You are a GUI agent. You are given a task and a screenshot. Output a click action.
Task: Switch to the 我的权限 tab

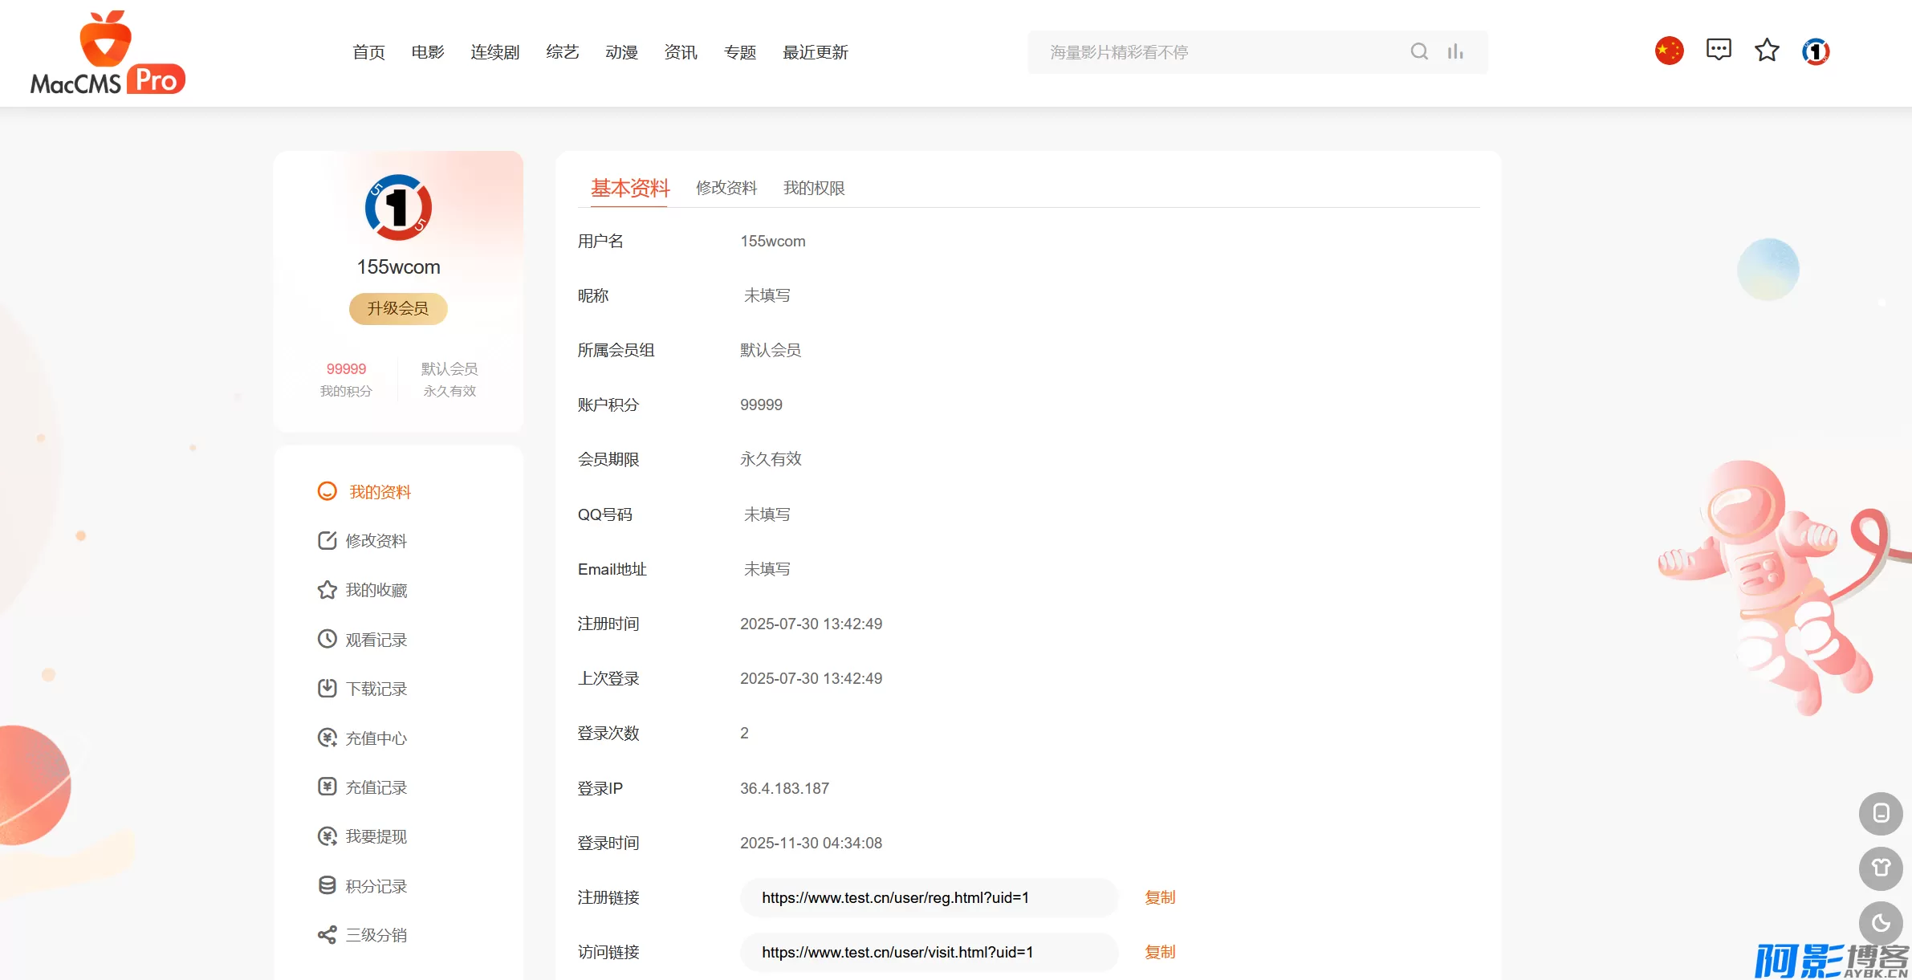814,188
